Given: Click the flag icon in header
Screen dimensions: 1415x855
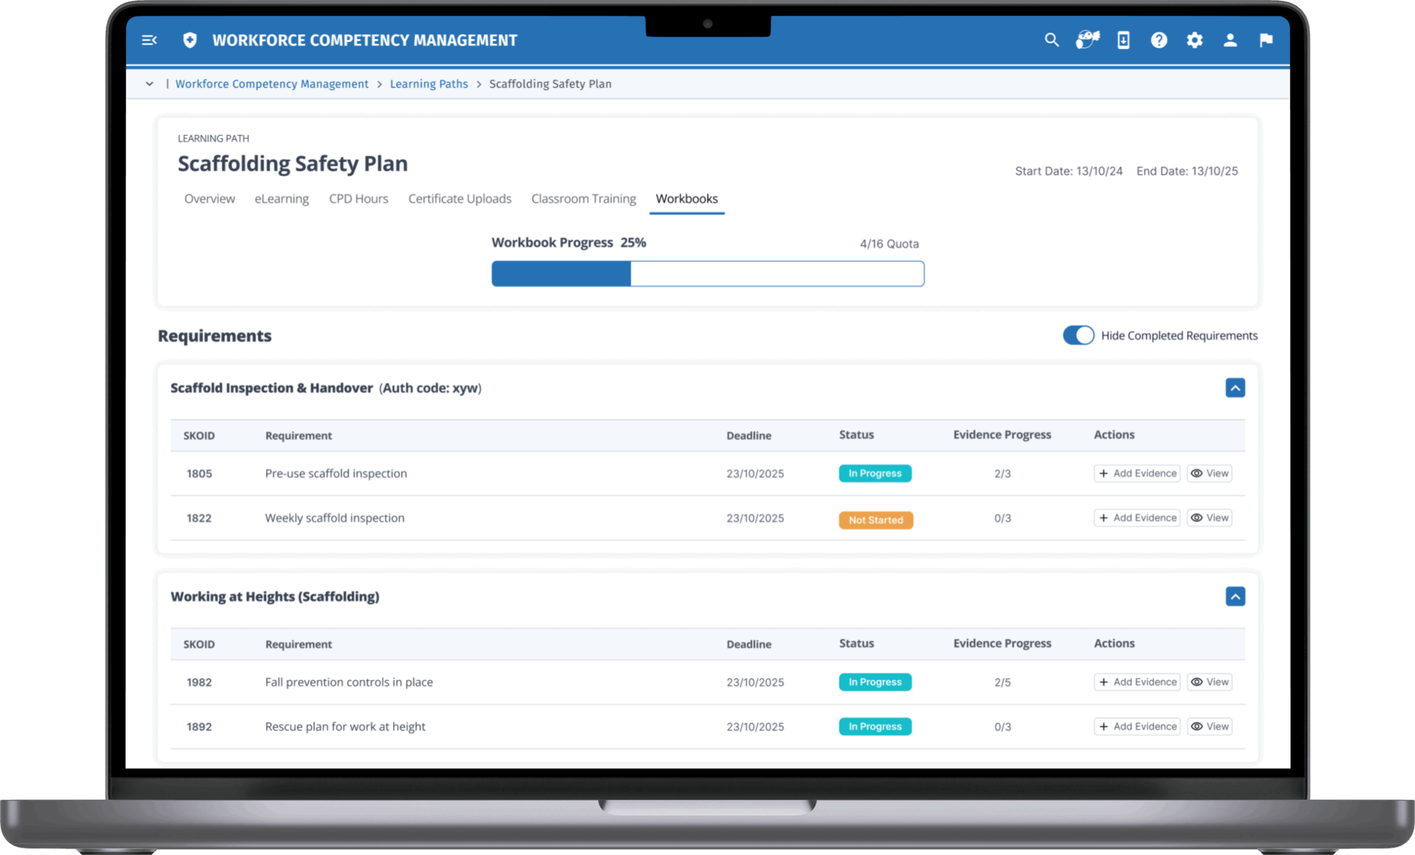Looking at the screenshot, I should 1266,40.
